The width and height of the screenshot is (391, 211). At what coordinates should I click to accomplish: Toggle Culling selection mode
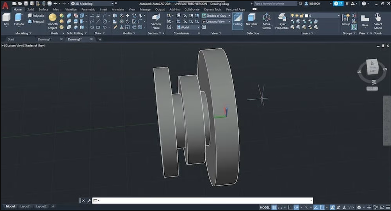point(238,20)
